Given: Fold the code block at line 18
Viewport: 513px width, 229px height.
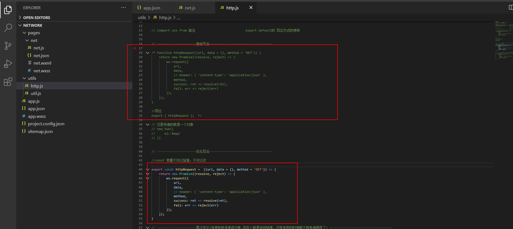Looking at the screenshot, I should 148,53.
